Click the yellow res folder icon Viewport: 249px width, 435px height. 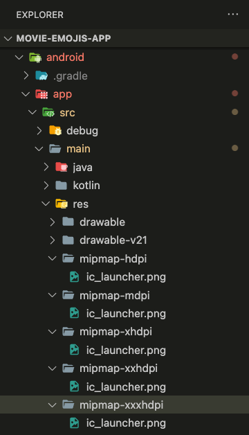point(62,204)
